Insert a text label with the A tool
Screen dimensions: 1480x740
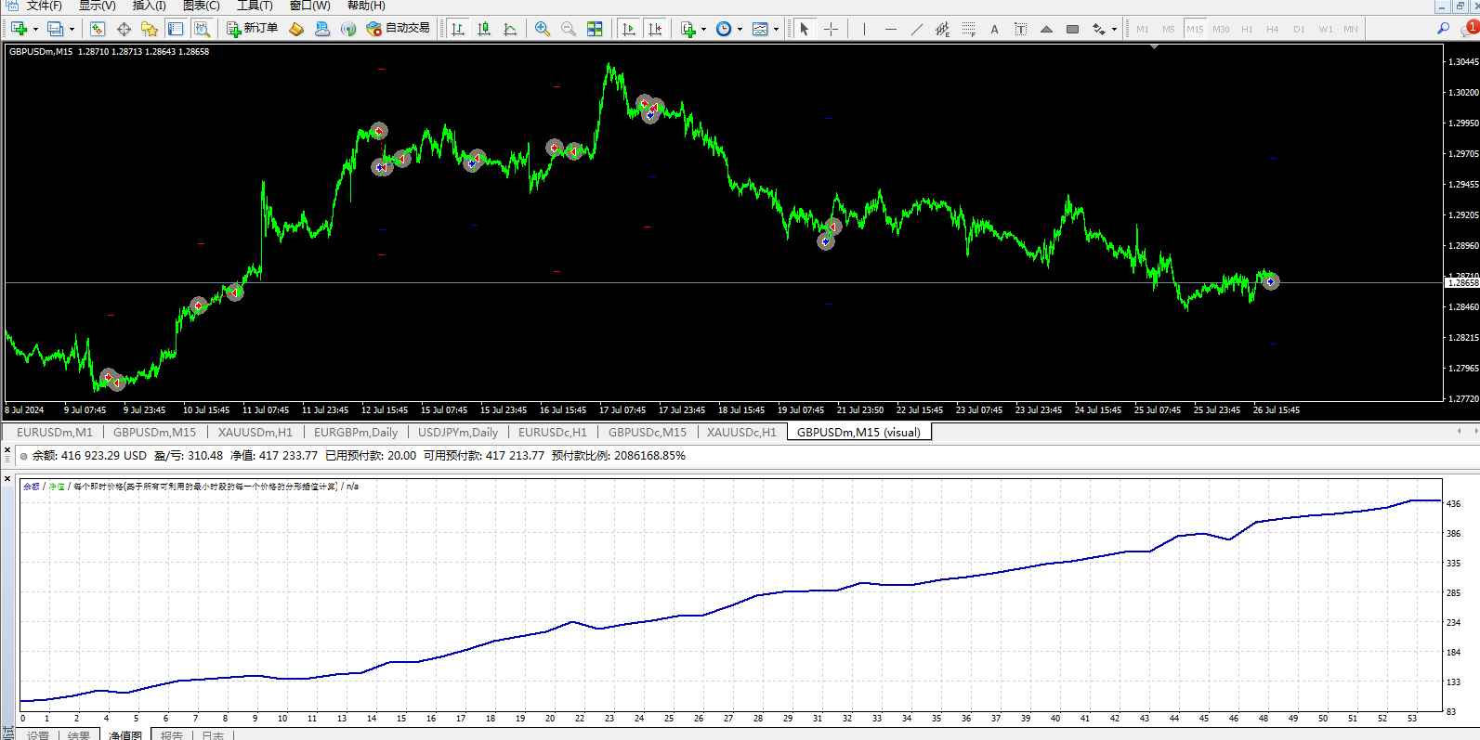pyautogui.click(x=994, y=29)
